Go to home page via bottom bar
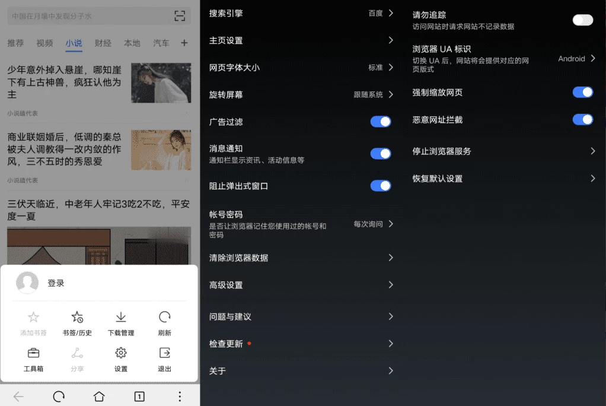Image resolution: width=606 pixels, height=406 pixels. tap(99, 397)
